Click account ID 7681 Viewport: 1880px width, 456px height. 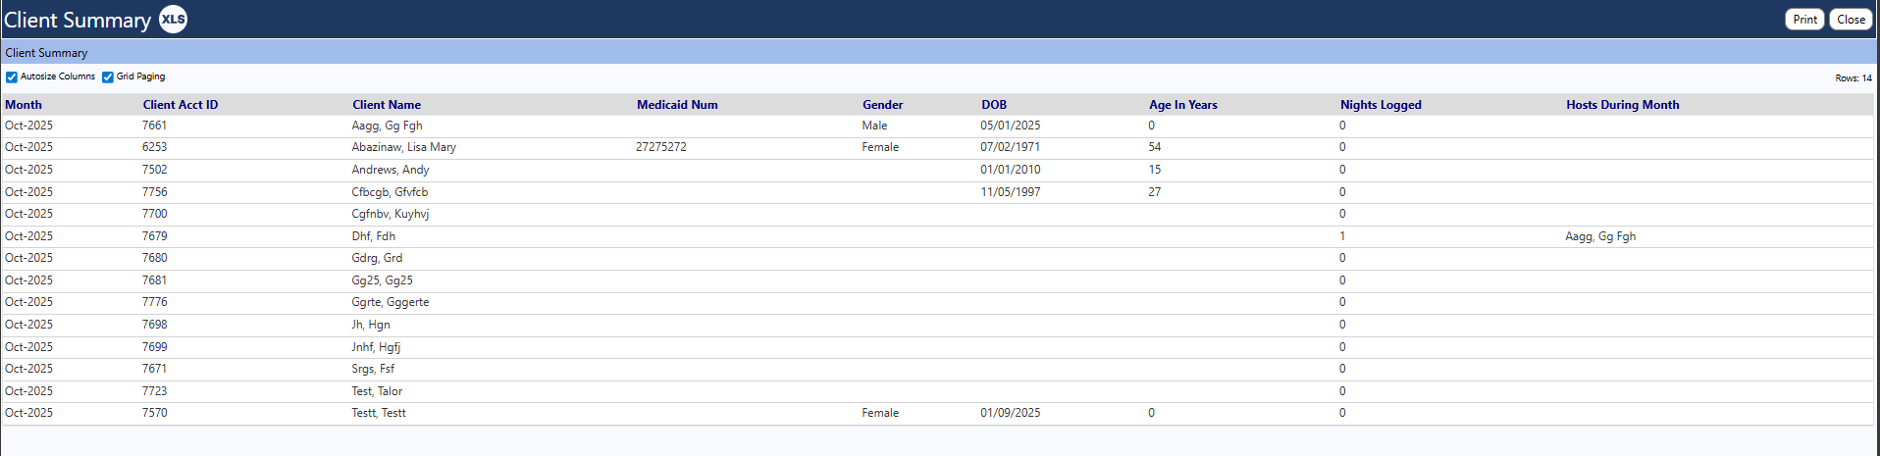pyautogui.click(x=154, y=280)
